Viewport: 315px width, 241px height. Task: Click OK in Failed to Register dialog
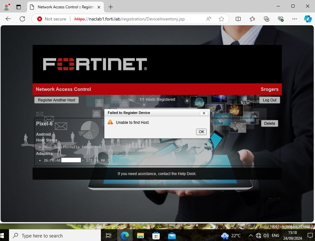point(201,132)
